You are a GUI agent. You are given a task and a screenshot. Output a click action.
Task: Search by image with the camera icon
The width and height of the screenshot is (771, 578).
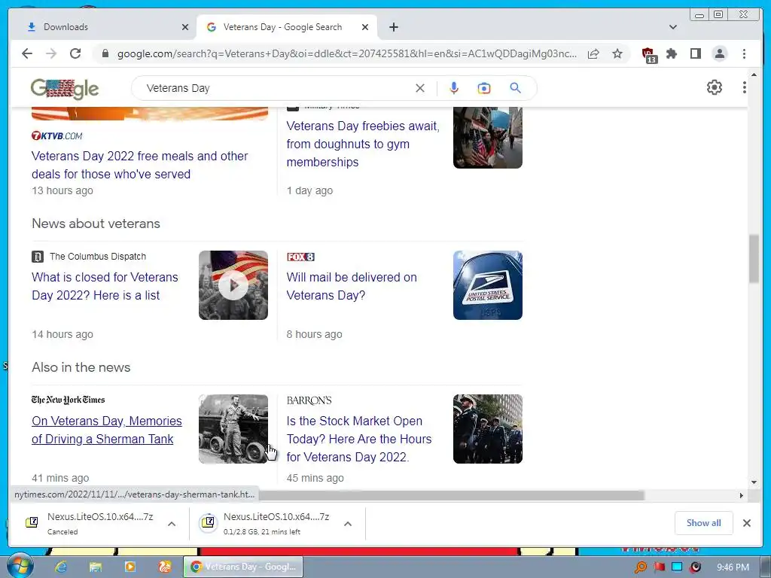pyautogui.click(x=484, y=88)
